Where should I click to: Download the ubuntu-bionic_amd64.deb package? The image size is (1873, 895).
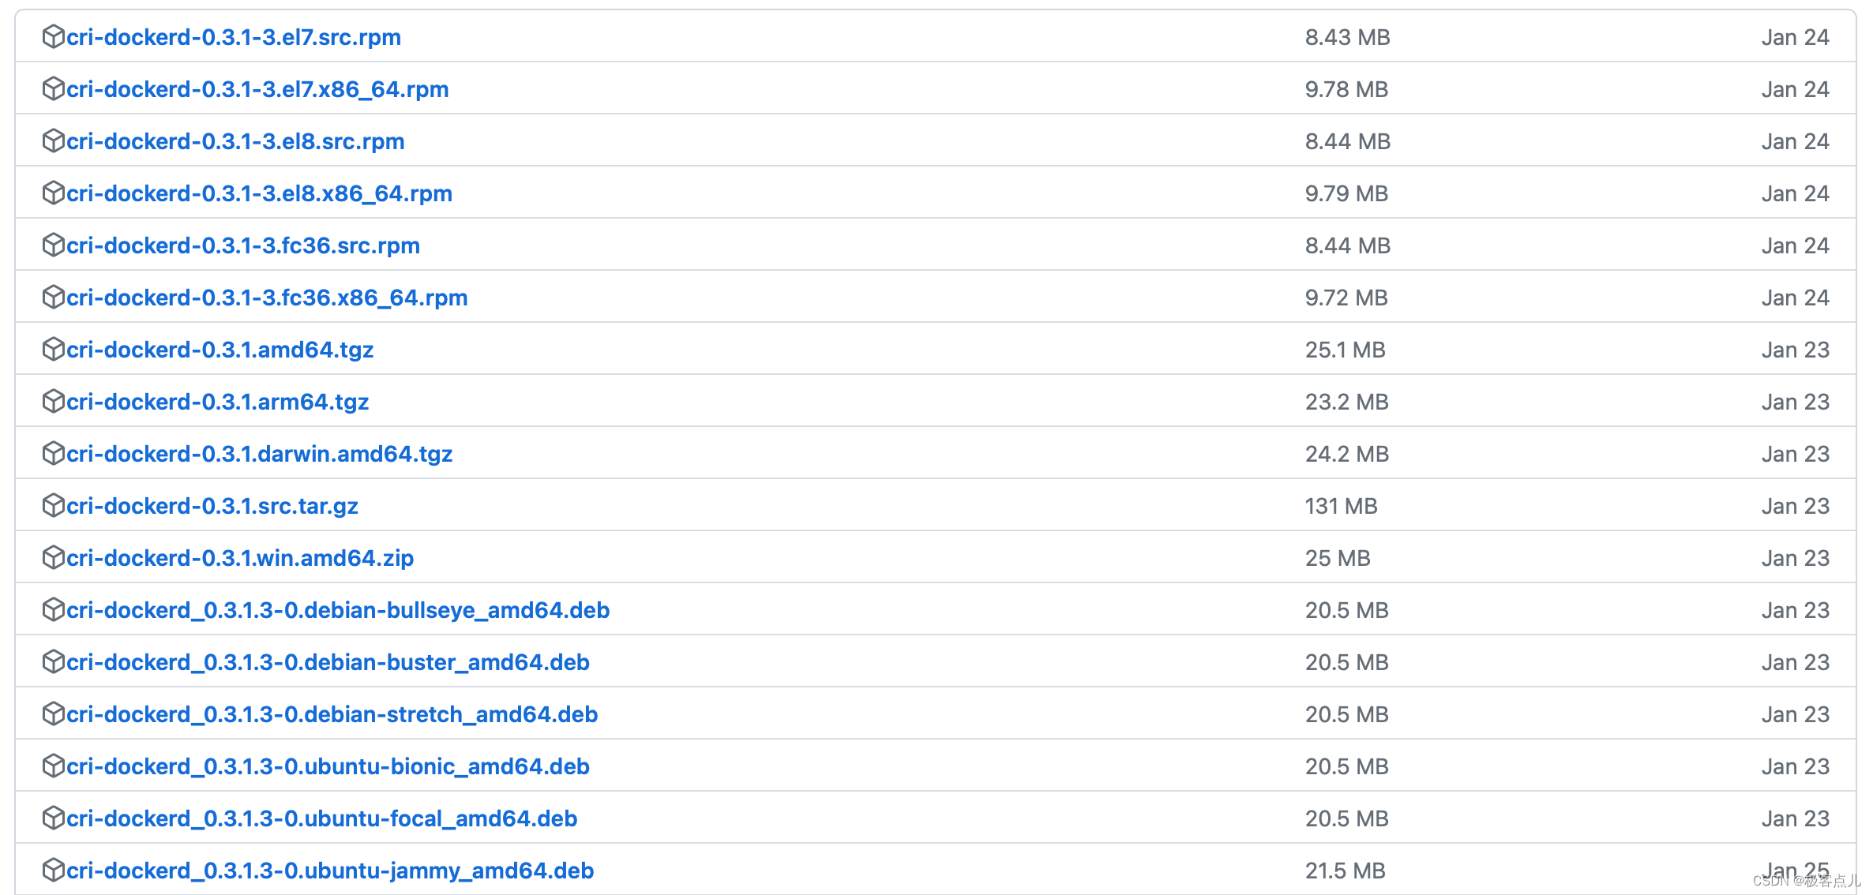click(x=328, y=766)
